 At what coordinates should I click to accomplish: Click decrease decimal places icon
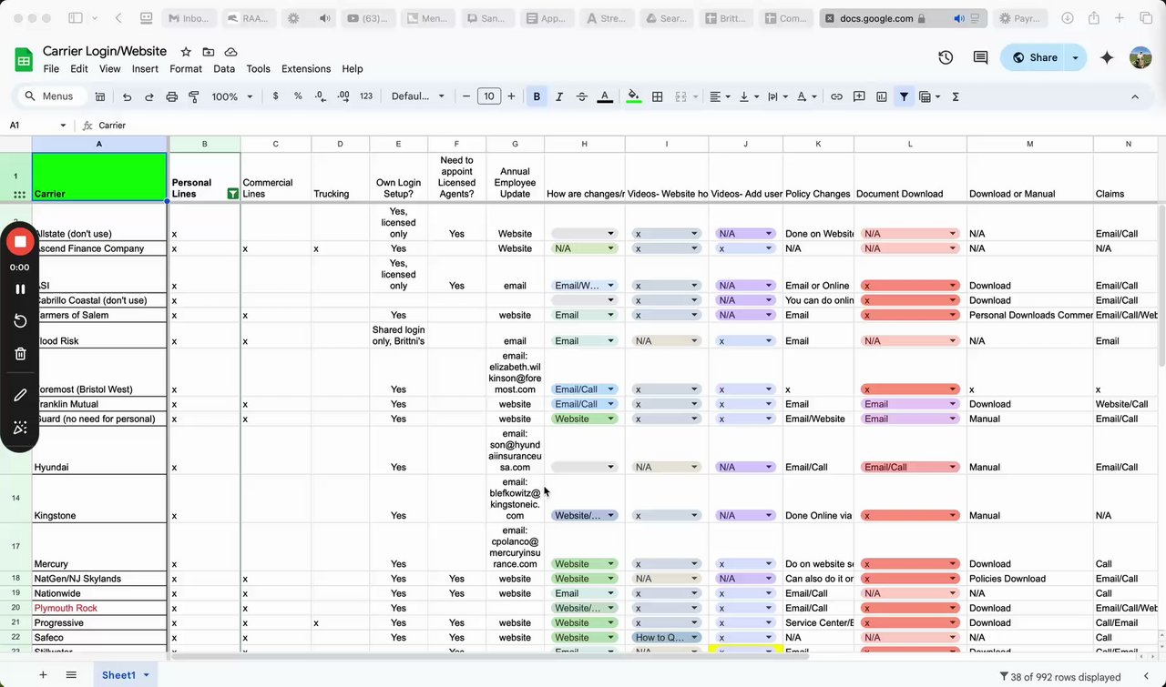point(320,96)
